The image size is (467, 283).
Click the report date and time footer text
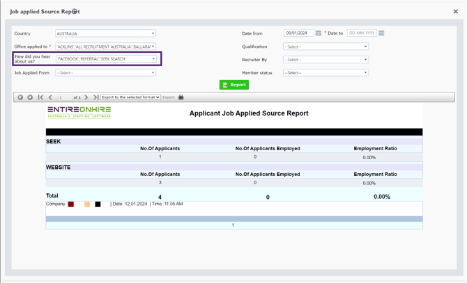click(146, 204)
